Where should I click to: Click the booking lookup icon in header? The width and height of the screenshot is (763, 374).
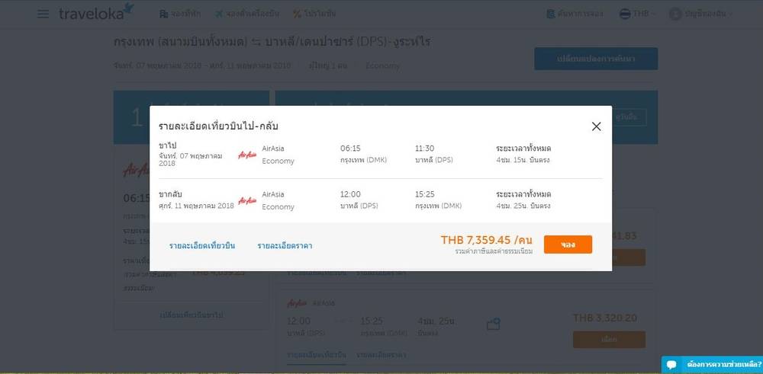[550, 14]
